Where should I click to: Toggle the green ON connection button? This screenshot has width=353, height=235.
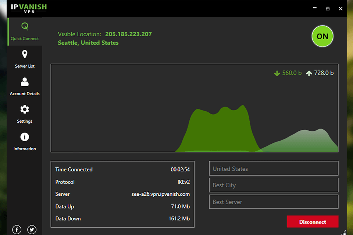[x=322, y=36]
